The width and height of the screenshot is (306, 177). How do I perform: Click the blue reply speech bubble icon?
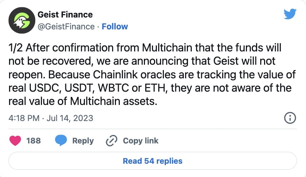[61, 141]
